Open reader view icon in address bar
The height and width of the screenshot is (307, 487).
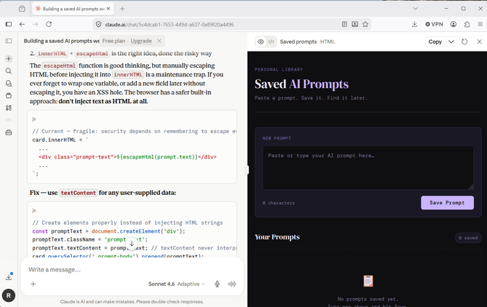click(344, 24)
